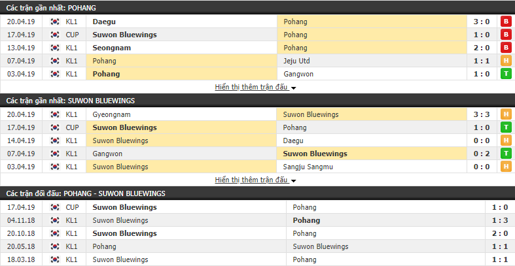Click the dropdown arrow beside Suwon's 'Hiển thị thêm trận đấu'
The image size is (515, 266).
[293, 181]
